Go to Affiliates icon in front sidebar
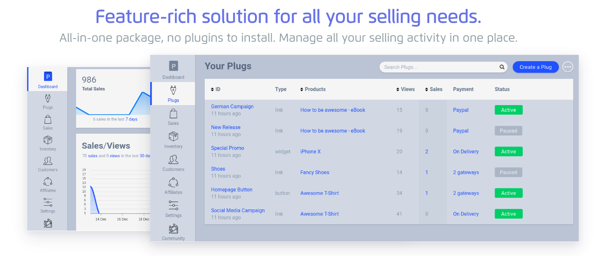The width and height of the screenshot is (594, 256). click(x=173, y=183)
